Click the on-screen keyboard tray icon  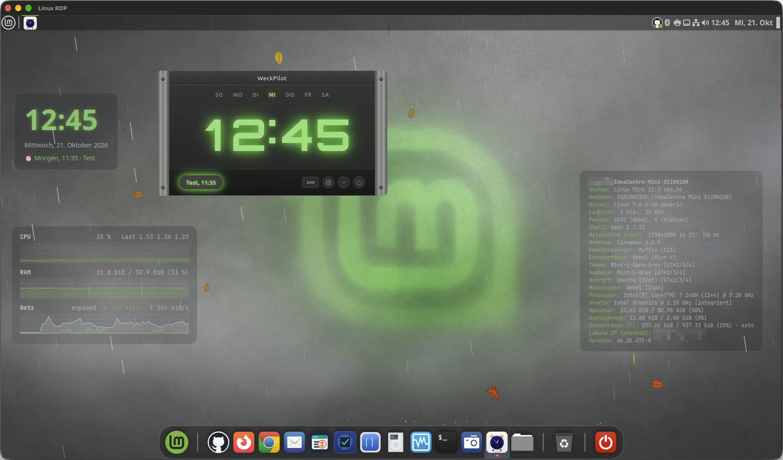686,23
